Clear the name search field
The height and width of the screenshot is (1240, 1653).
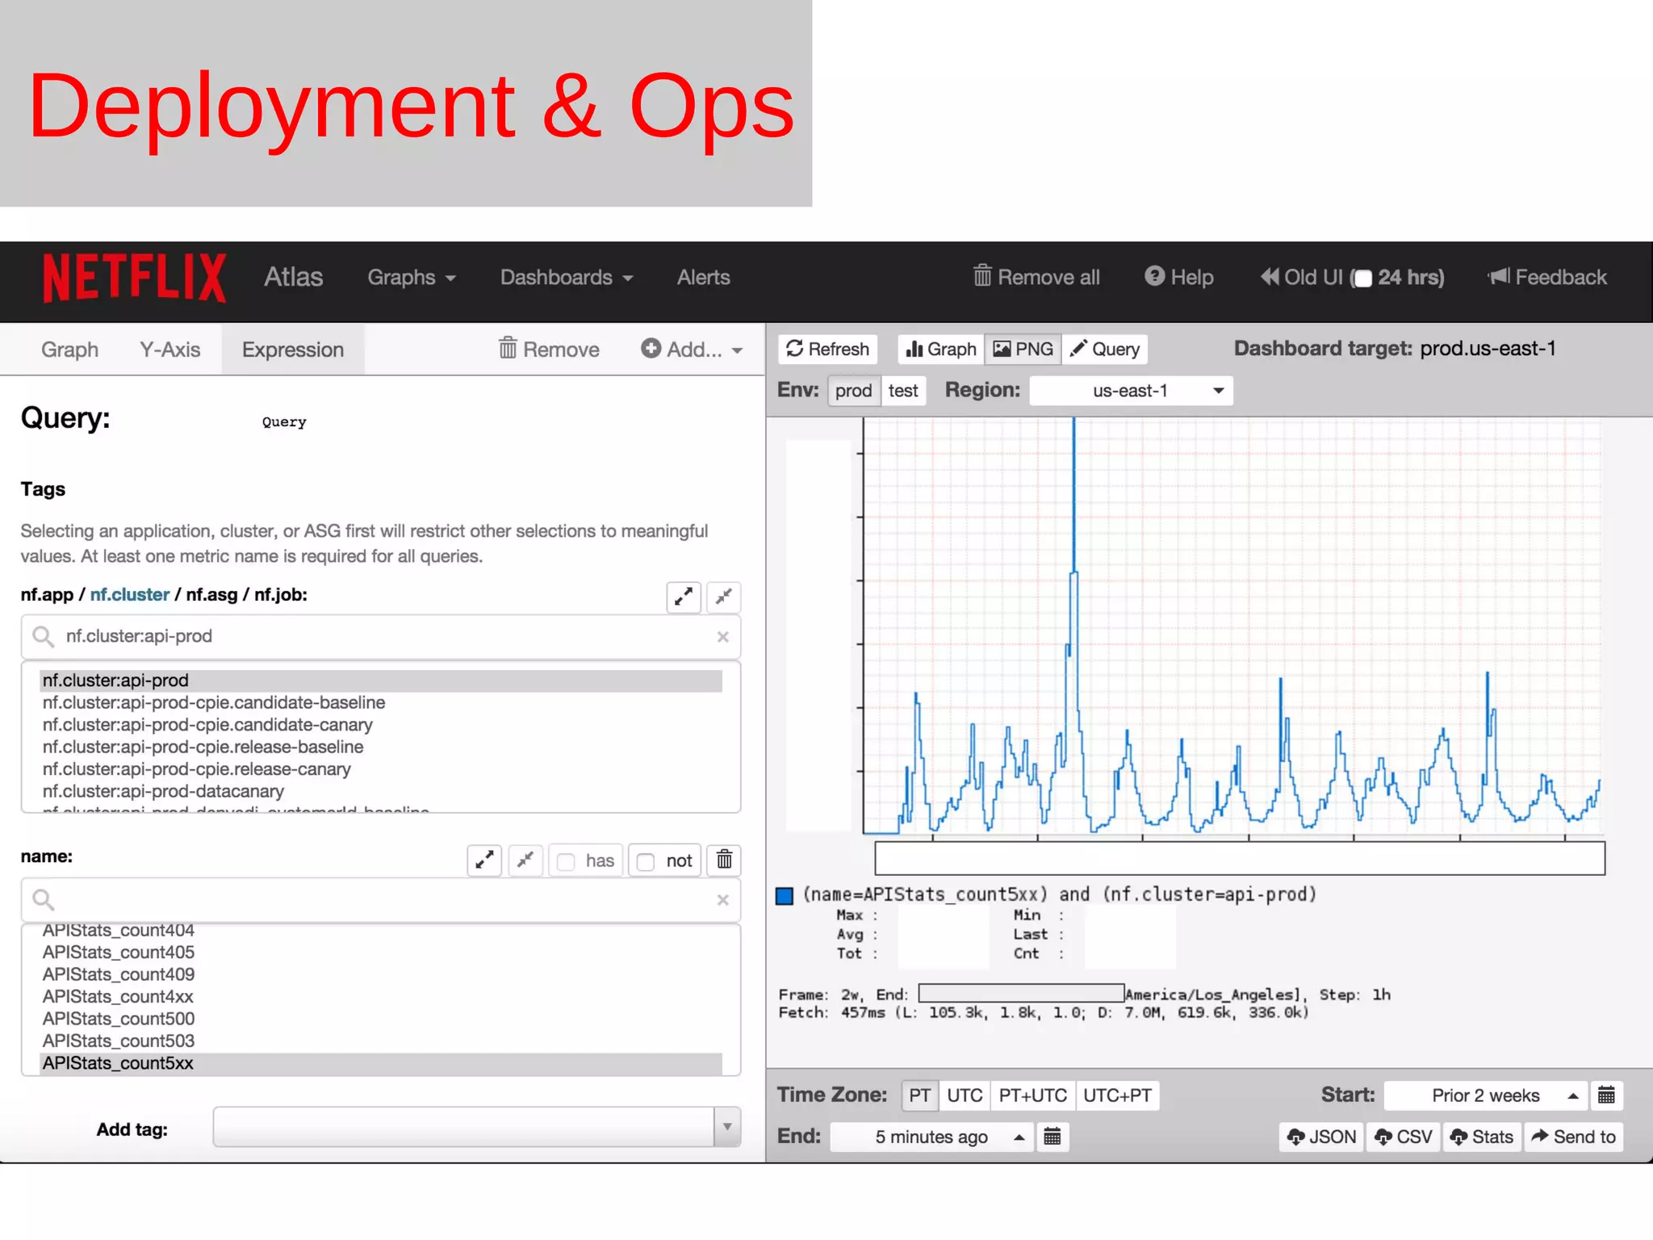[x=723, y=900]
